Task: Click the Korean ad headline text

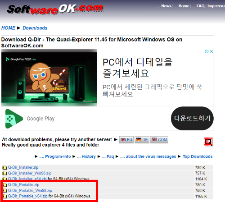Action: (138, 68)
